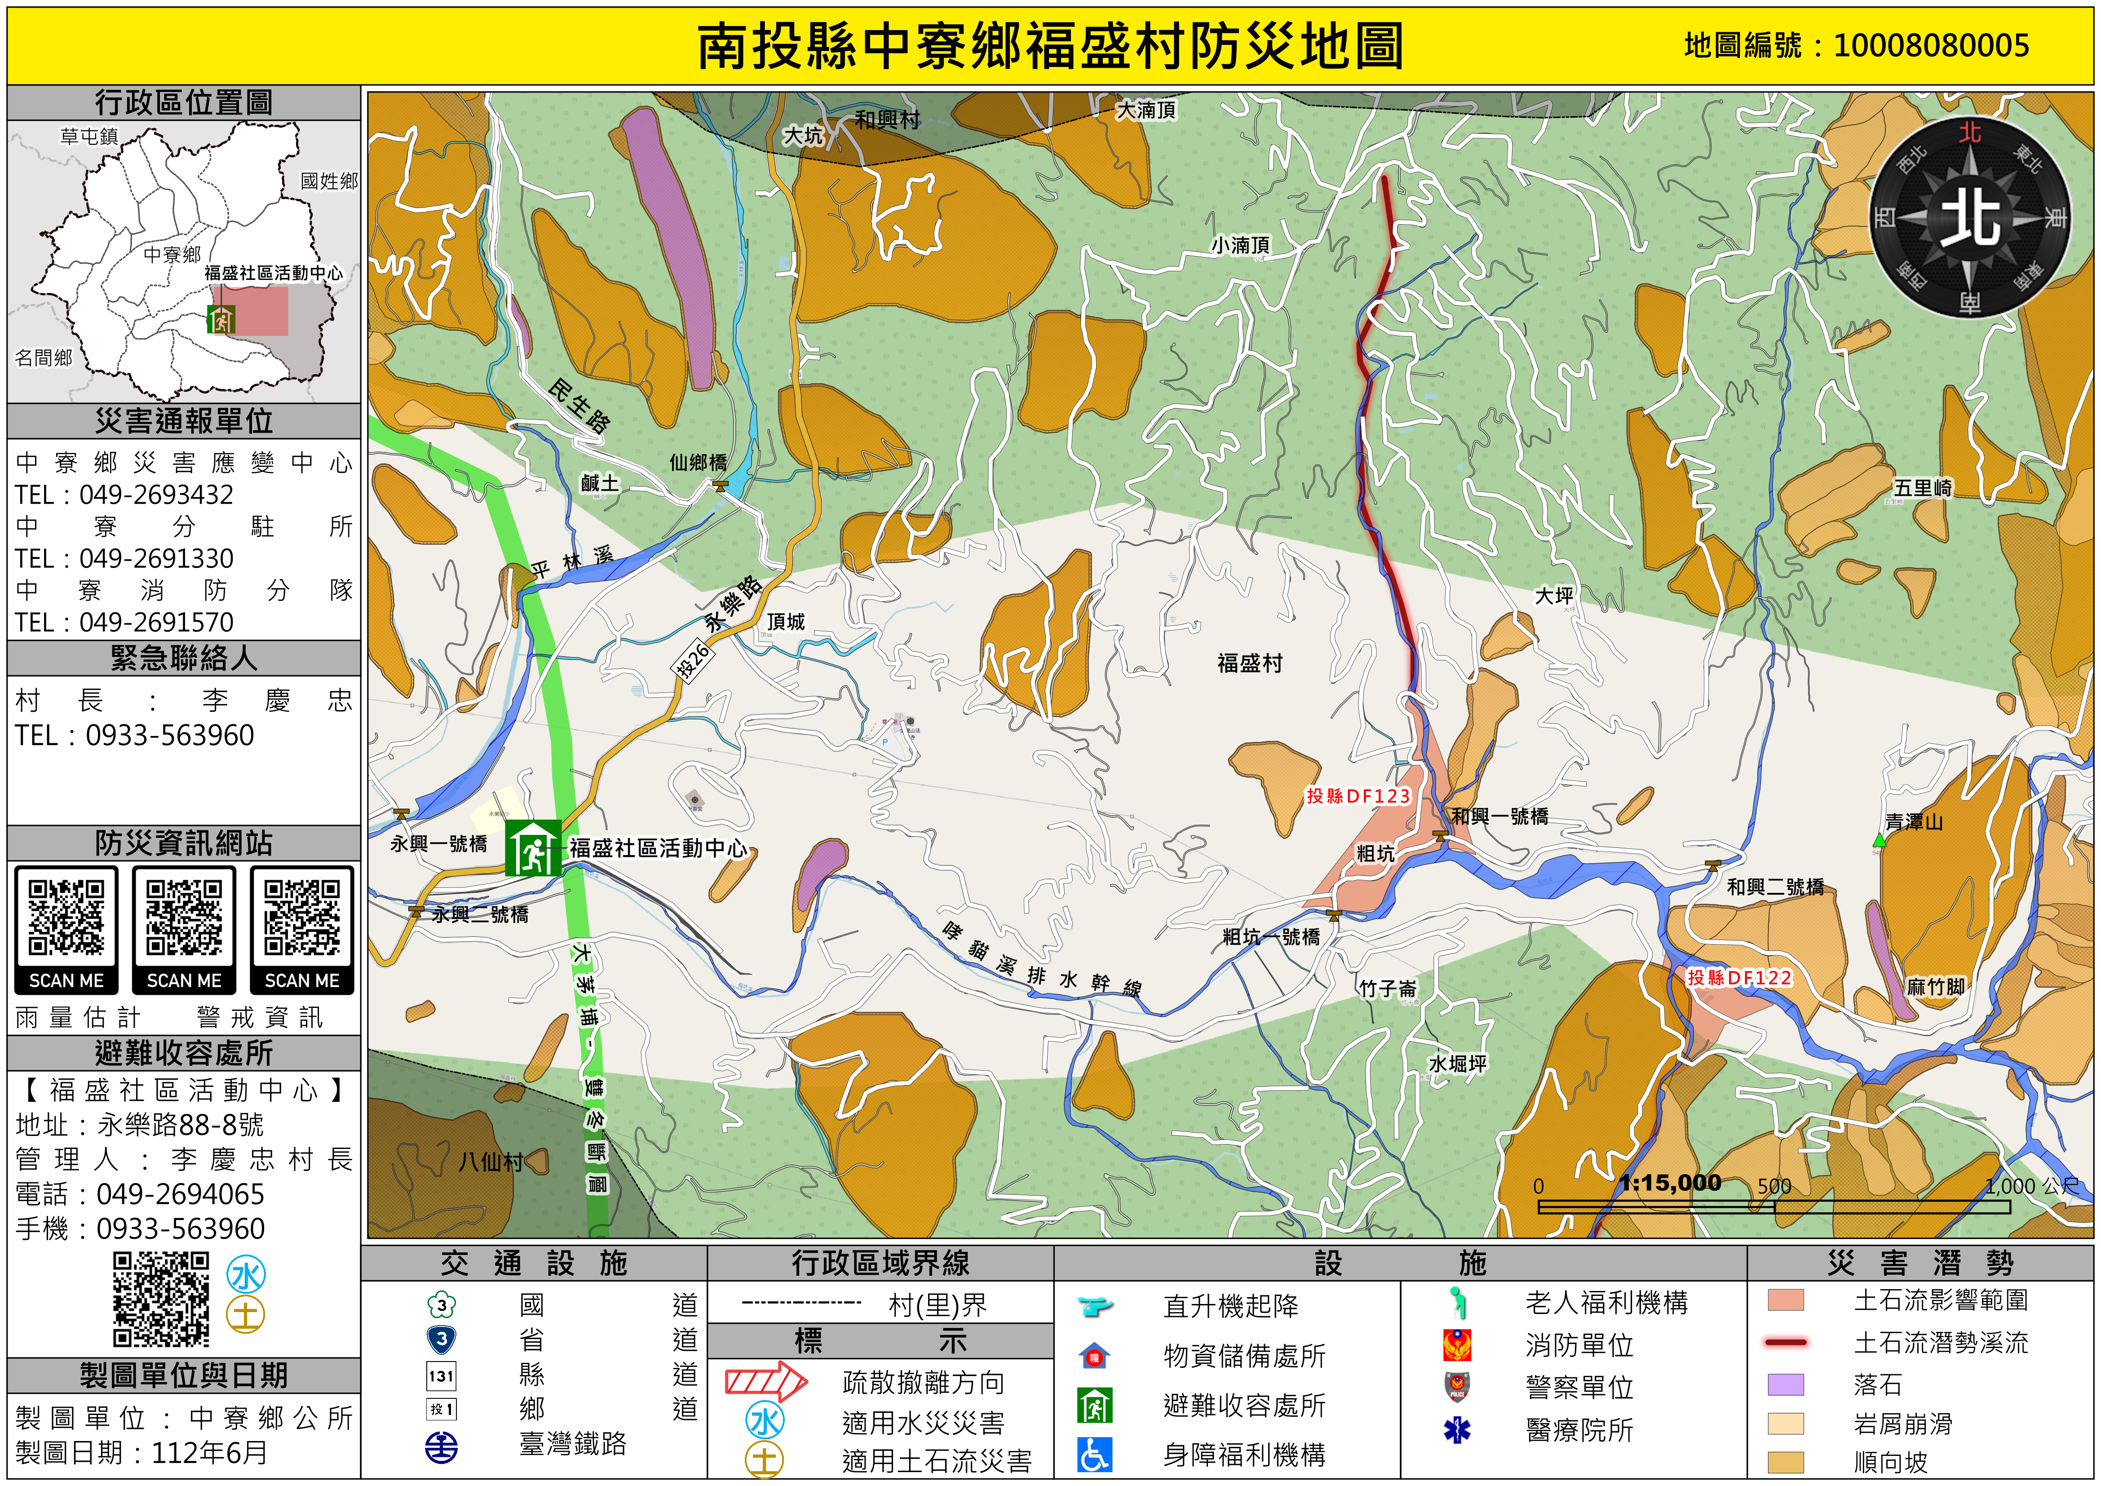
Task: Click the compass rose north indicator
Action: click(1969, 218)
